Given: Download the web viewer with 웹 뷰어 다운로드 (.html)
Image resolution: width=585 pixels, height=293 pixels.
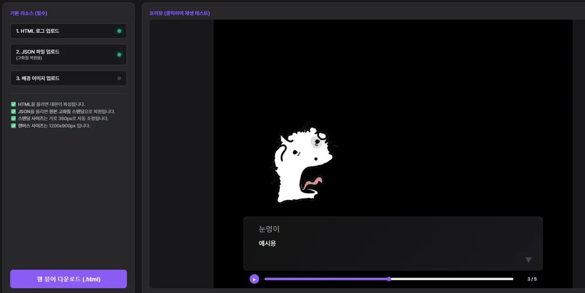Looking at the screenshot, I should [68, 279].
